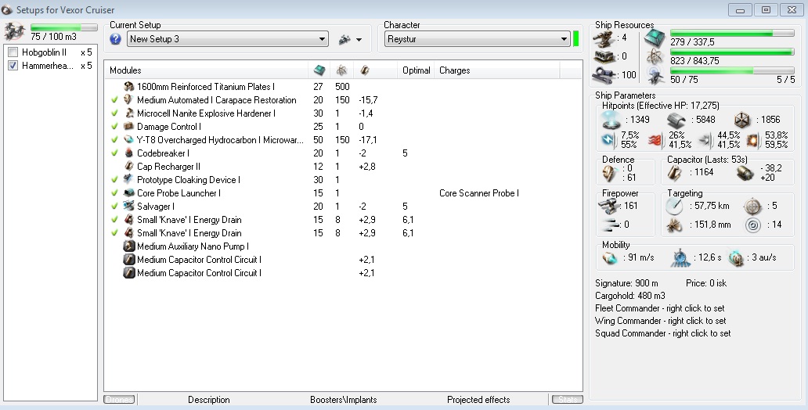Click the capacitor capacity icon showing 1164
Image resolution: width=808 pixels, height=410 pixels.
[x=675, y=173]
